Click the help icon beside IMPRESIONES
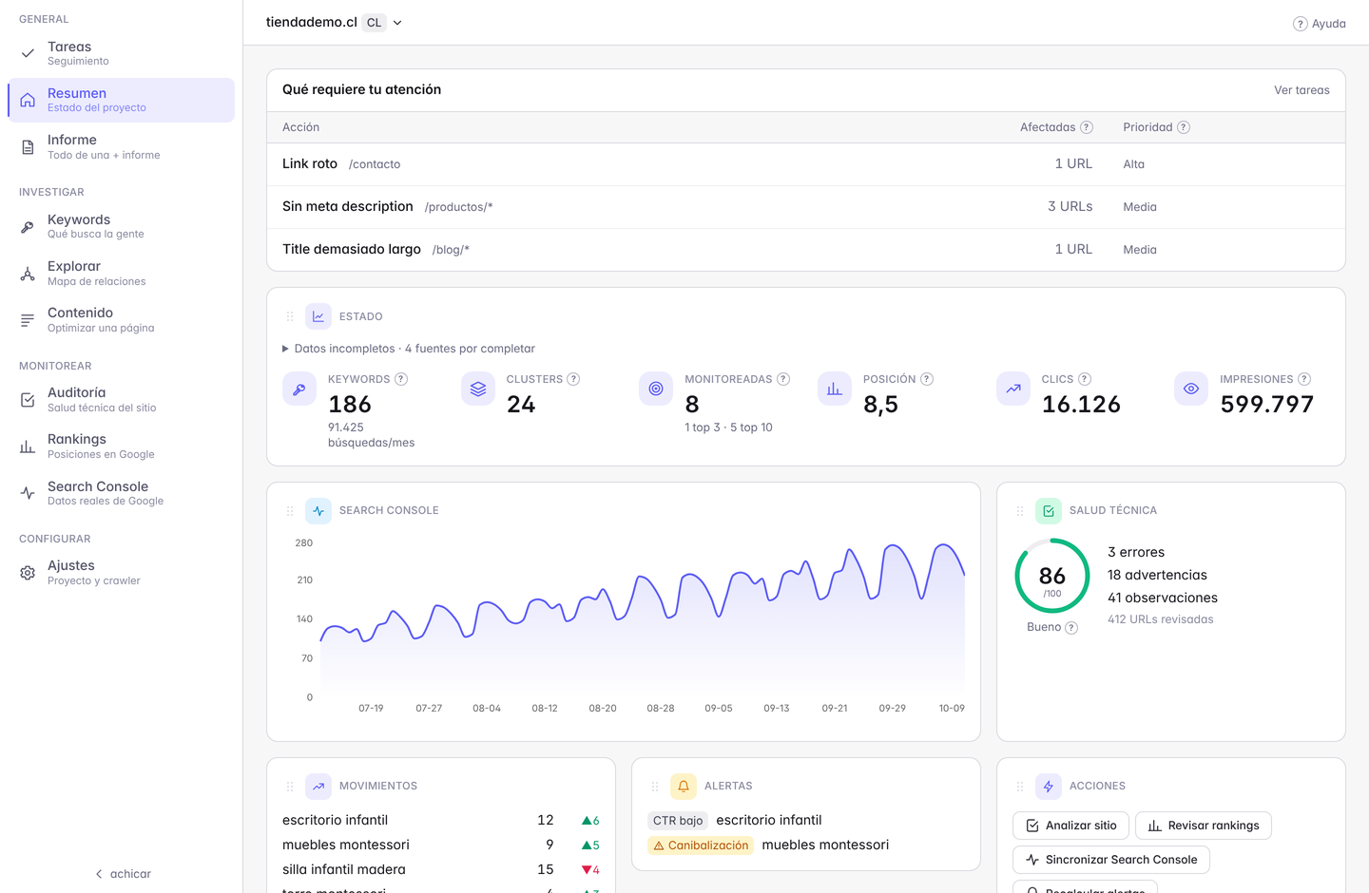 pos(1304,379)
